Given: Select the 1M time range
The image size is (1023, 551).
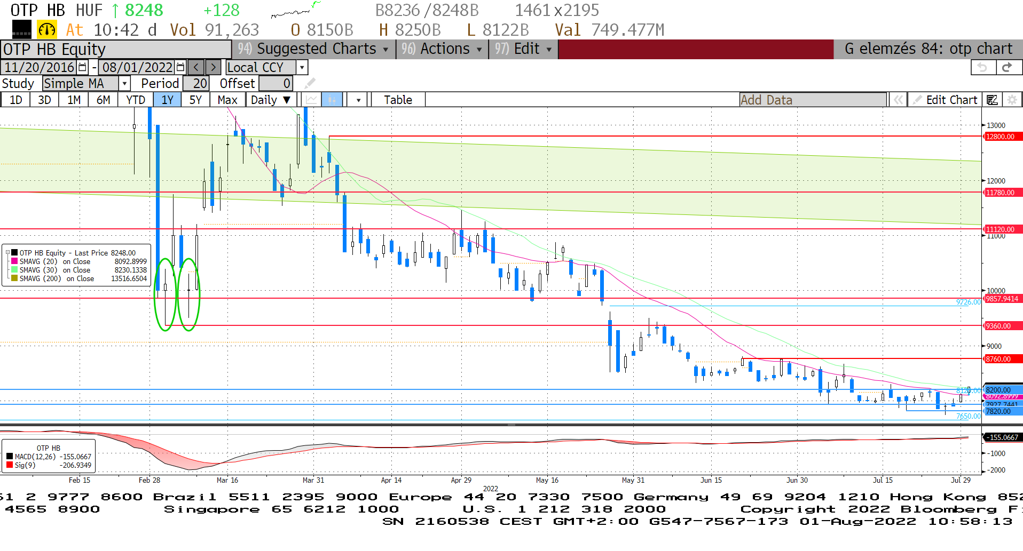Looking at the screenshot, I should tap(74, 100).
